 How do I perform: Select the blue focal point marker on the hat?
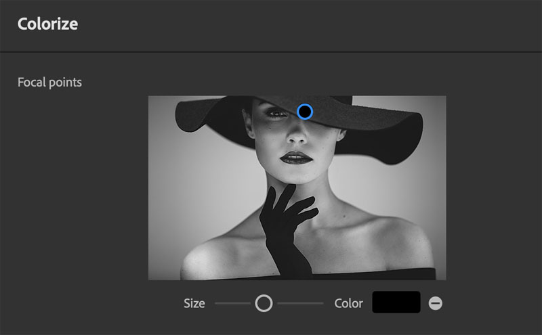click(x=305, y=111)
